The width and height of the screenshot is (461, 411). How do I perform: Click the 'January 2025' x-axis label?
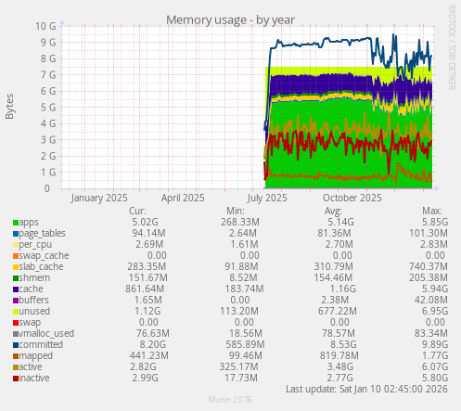(99, 198)
